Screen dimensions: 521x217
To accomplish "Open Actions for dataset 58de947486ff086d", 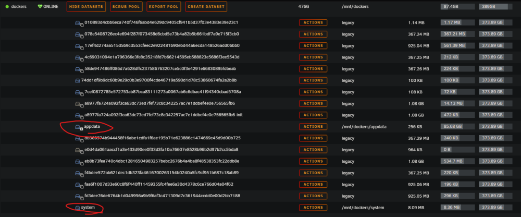I will coord(313,69).
